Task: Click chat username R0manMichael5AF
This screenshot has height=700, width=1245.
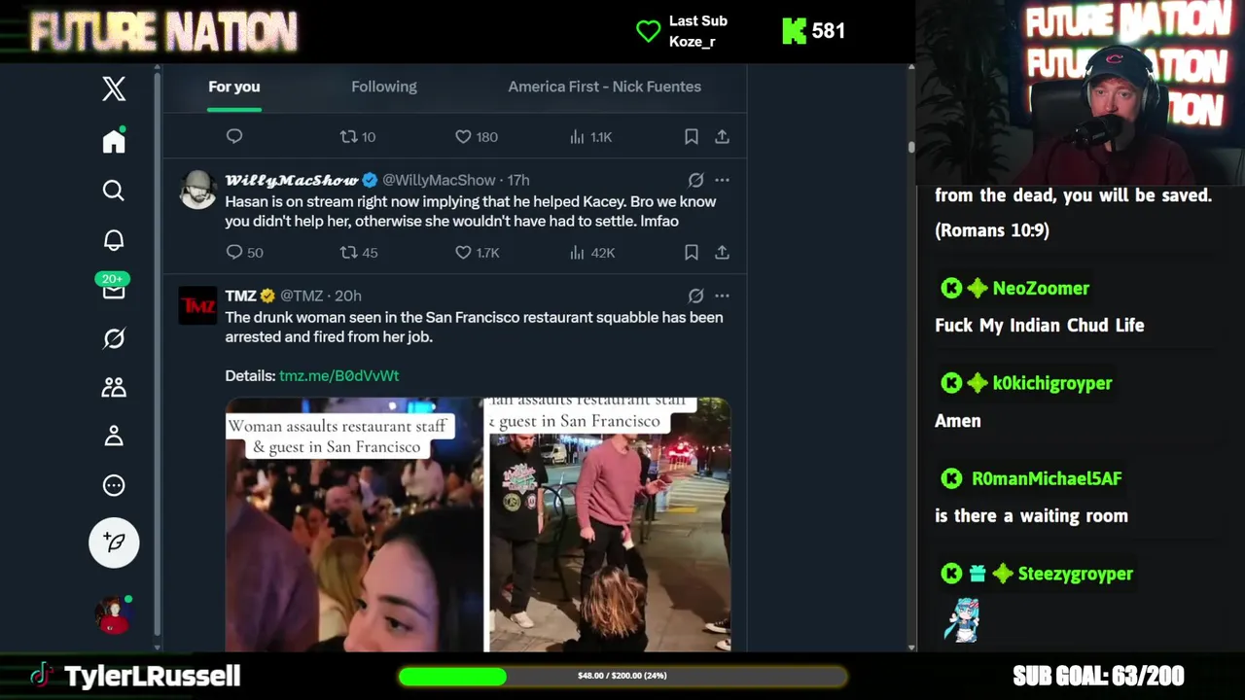Action: 1047,478
